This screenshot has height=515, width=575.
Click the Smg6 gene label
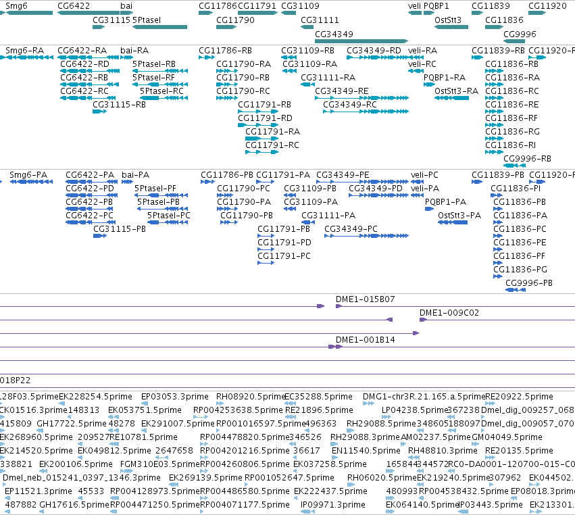coord(16,6)
